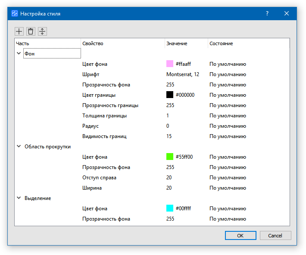Click the Радиус value 0
306x255 pixels.
168,126
